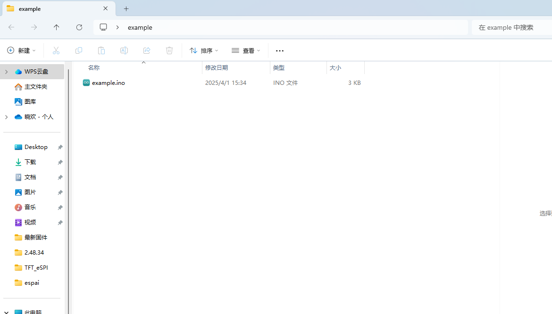Sort files by 修改日期 column header
The height and width of the screenshot is (314, 552).
pos(217,68)
